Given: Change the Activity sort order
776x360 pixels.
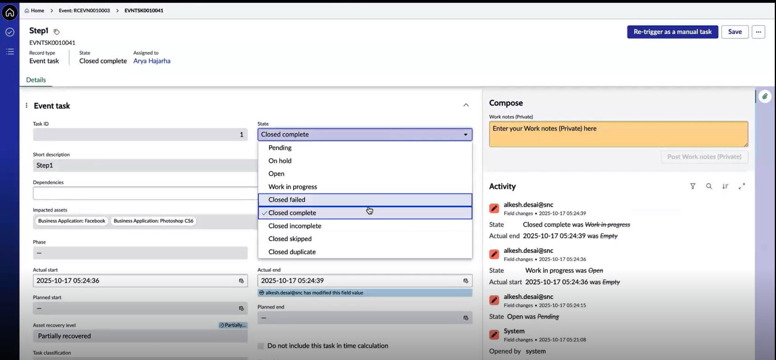Looking at the screenshot, I should point(725,186).
